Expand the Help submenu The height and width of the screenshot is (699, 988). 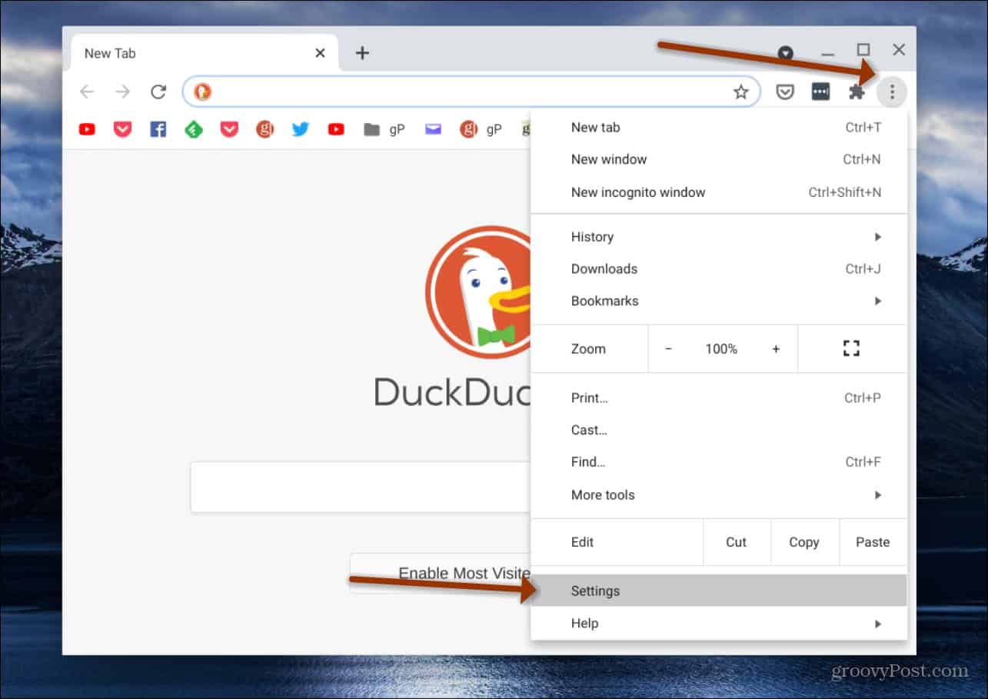(x=719, y=623)
